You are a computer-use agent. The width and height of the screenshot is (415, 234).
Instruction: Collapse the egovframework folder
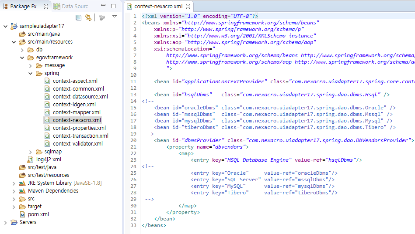tap(22, 58)
